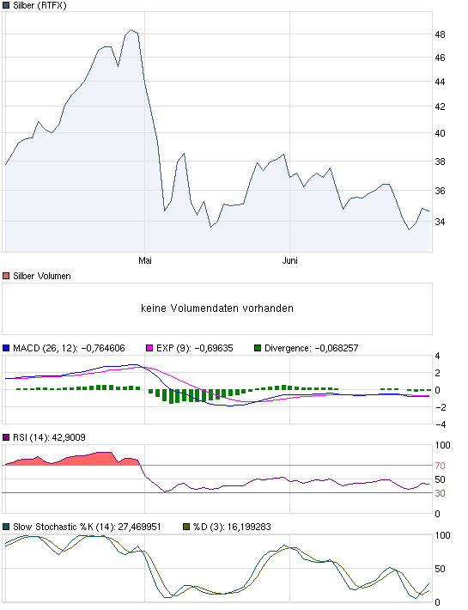
Task: Click the blue RSI level 30 label
Action: point(440,493)
